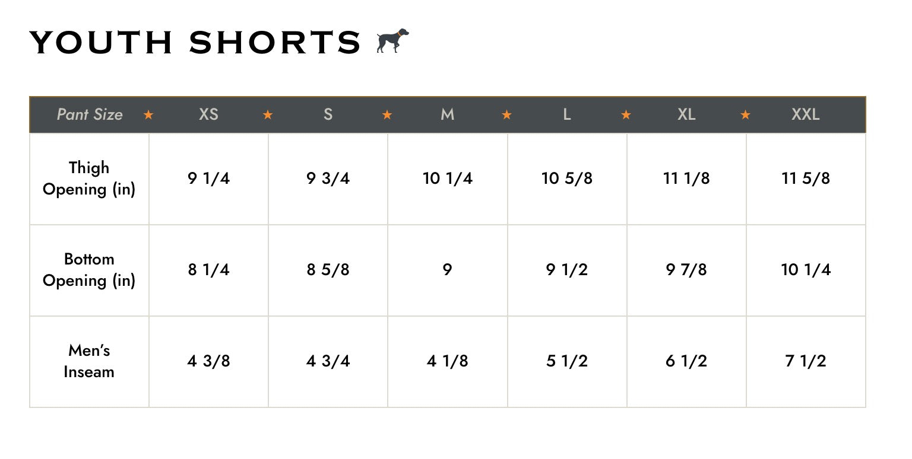This screenshot has height=459, width=912.
Task: Select the XXL column header
Action: point(806,114)
